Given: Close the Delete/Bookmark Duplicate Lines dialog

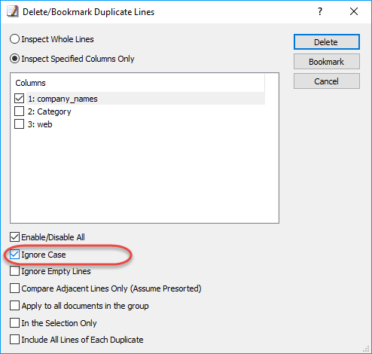Looking at the screenshot, I should tap(354, 11).
